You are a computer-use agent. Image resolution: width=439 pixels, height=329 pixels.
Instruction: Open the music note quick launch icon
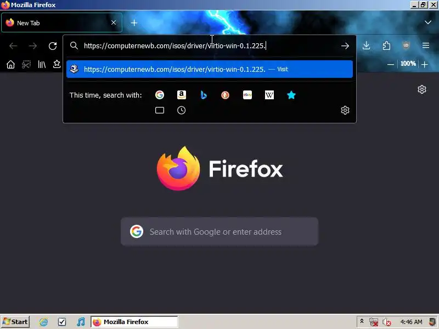tap(81, 322)
